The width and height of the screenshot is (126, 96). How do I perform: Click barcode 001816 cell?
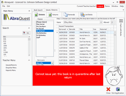74,42
